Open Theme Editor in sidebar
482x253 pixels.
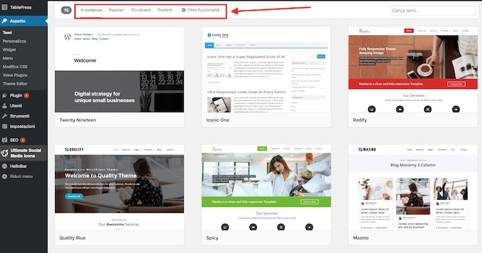pos(14,83)
